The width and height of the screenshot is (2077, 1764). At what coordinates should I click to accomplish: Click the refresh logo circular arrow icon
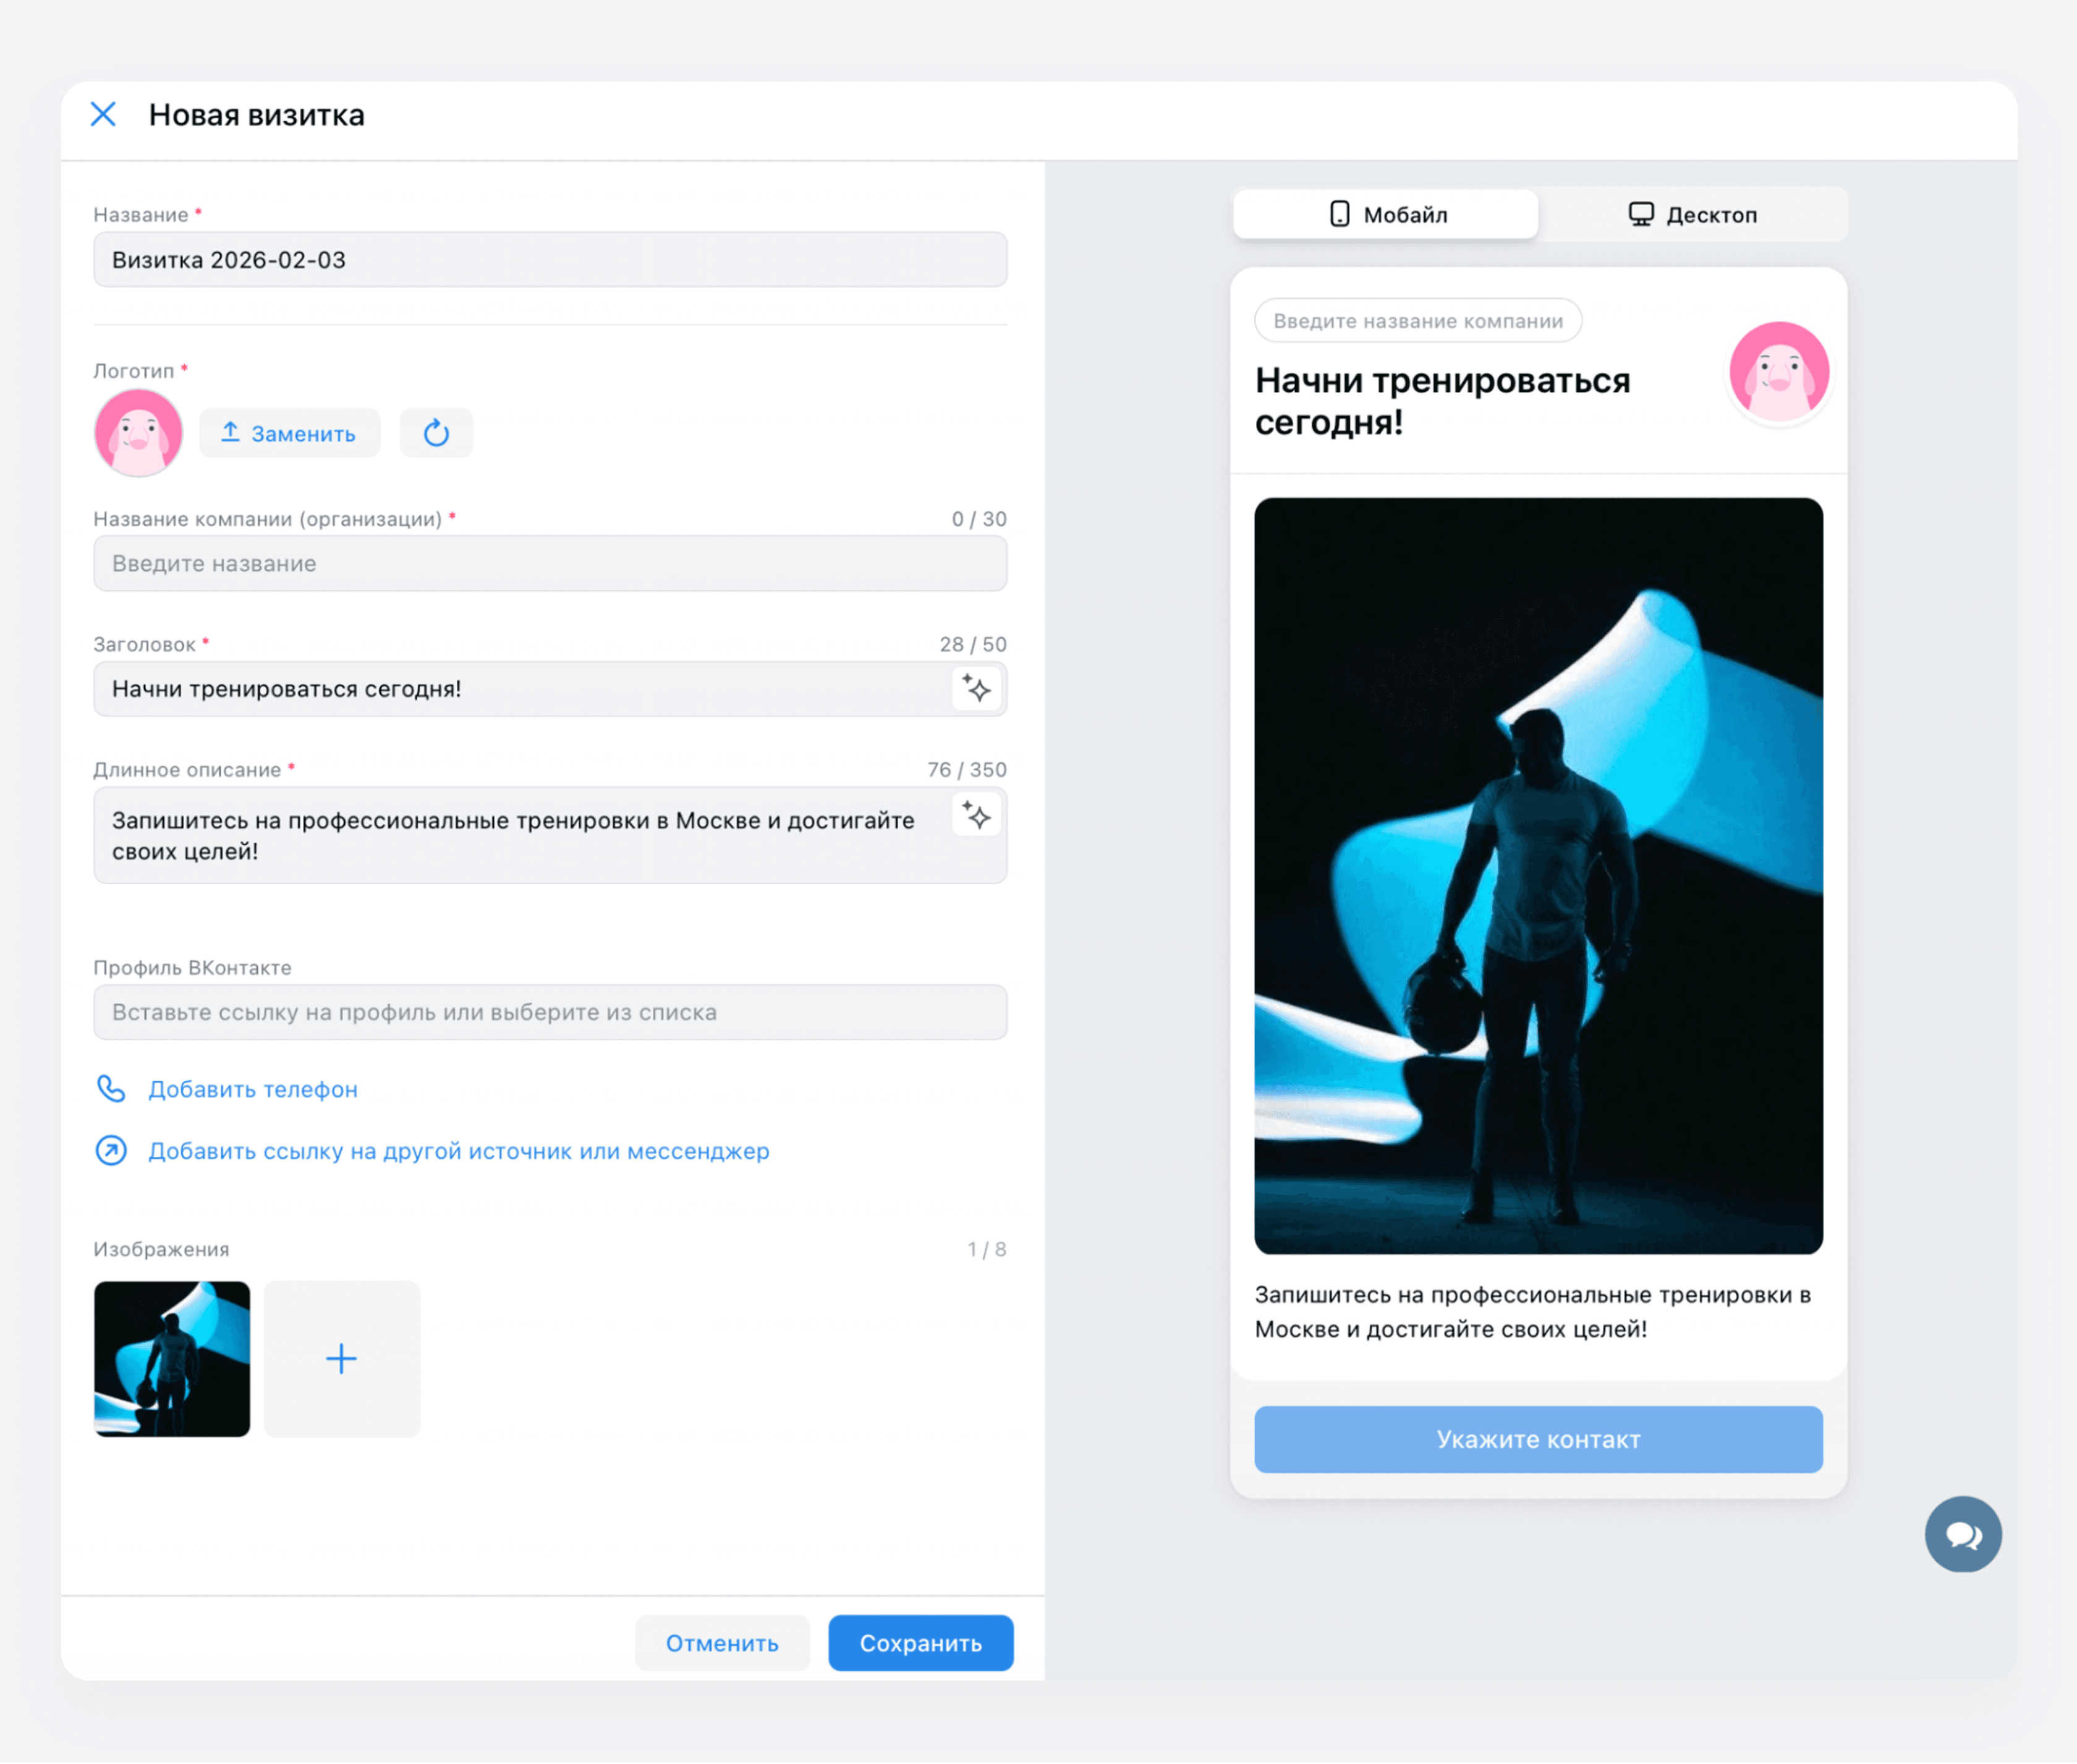436,433
